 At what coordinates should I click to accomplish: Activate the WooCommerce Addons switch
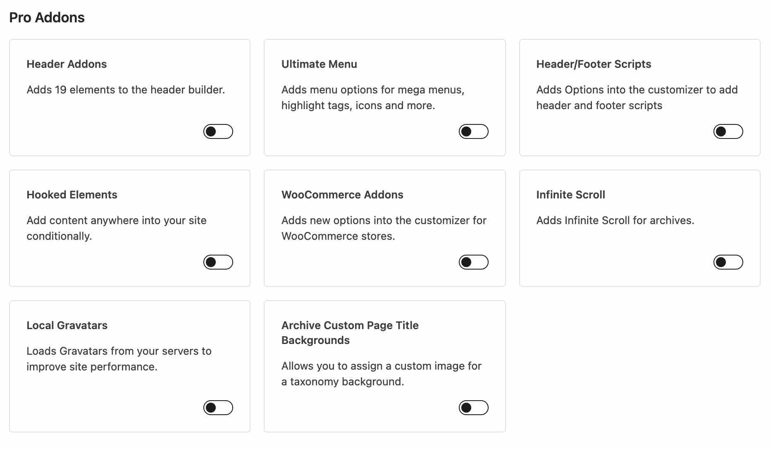tap(473, 262)
